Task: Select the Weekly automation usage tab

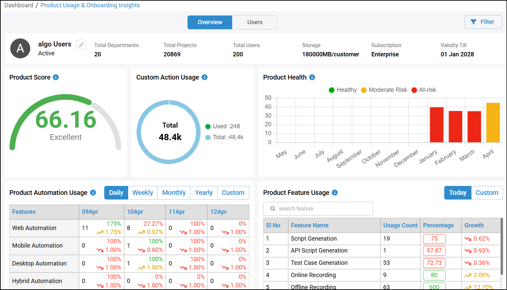Action: coord(143,193)
